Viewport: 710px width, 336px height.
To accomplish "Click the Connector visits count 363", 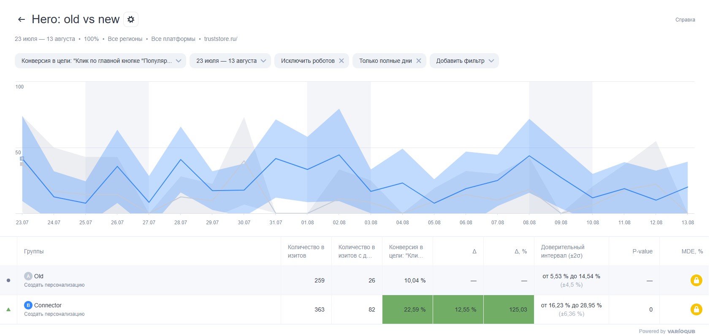I will 320,309.
